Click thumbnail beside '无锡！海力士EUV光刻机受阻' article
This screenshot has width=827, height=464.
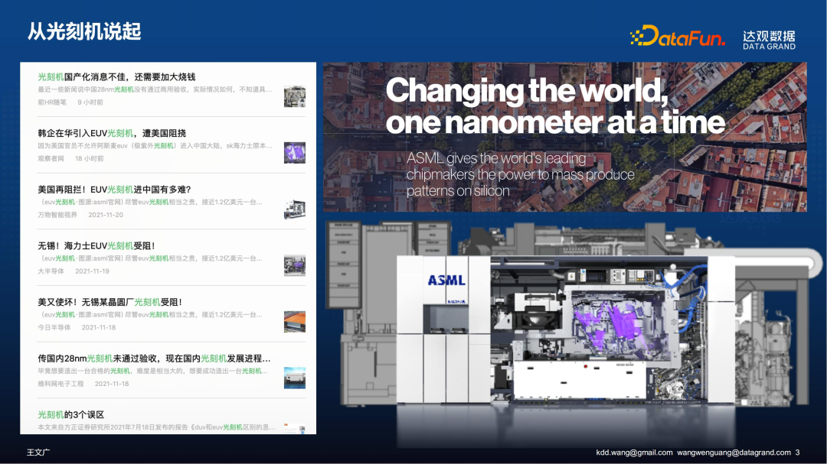[294, 265]
